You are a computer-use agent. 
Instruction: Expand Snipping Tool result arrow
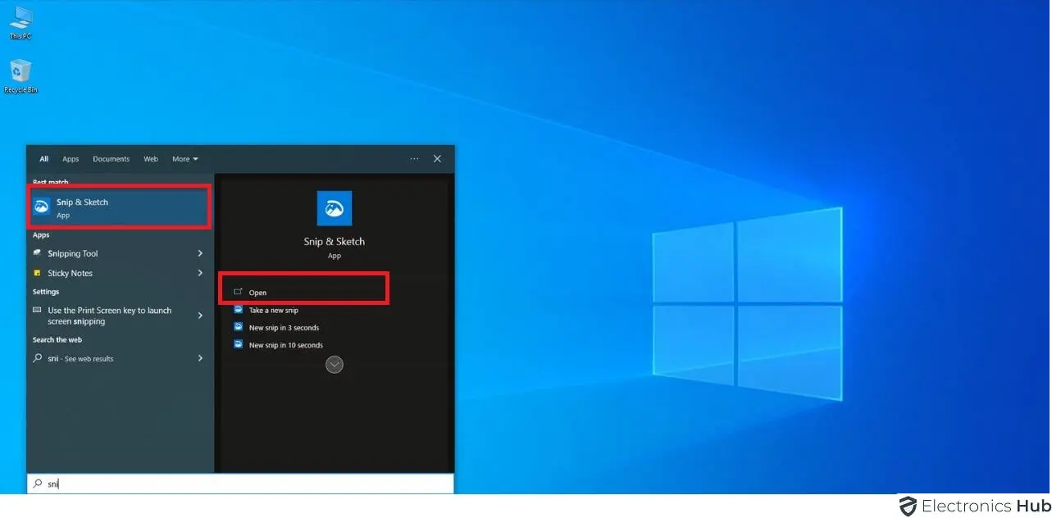(201, 253)
